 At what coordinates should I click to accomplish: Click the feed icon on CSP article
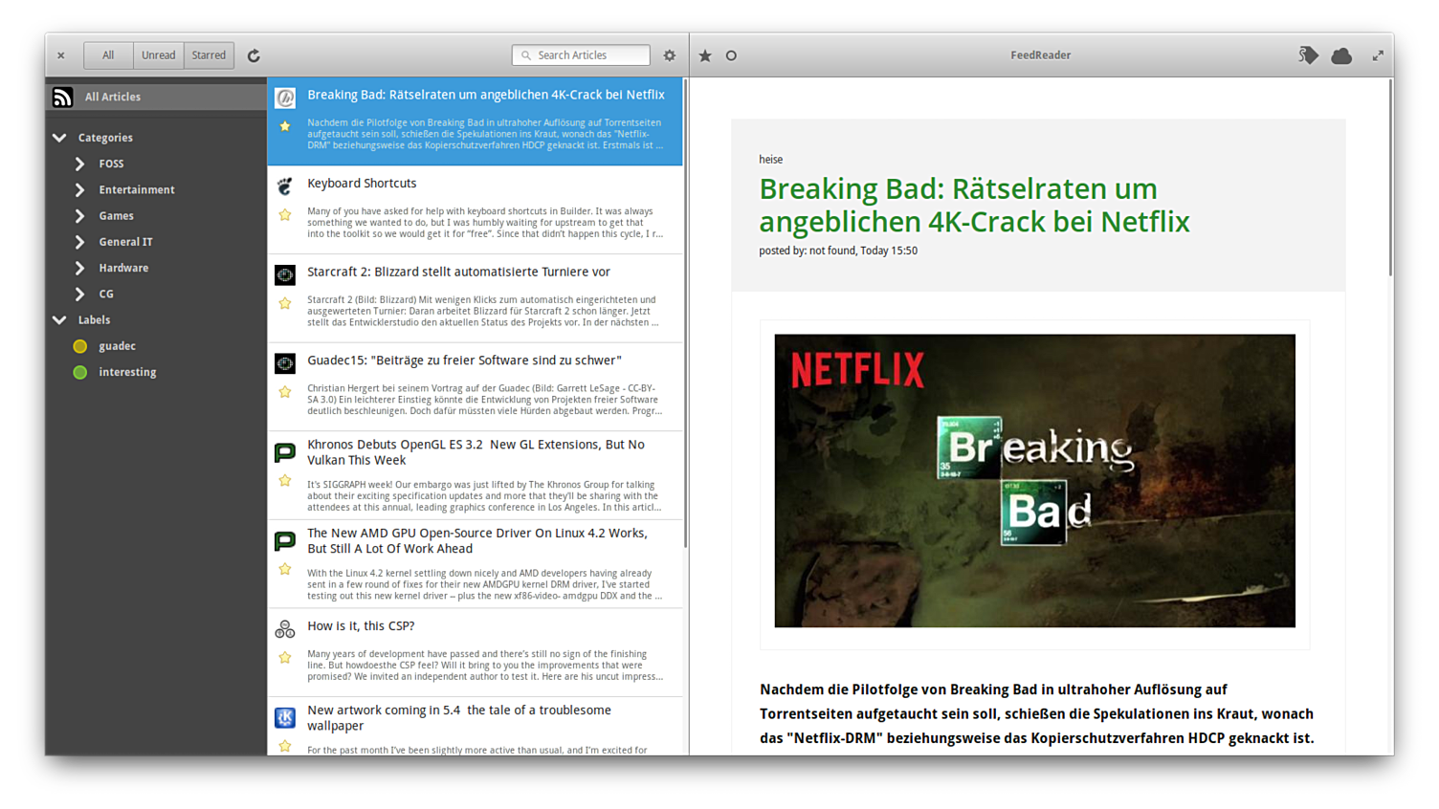[285, 628]
